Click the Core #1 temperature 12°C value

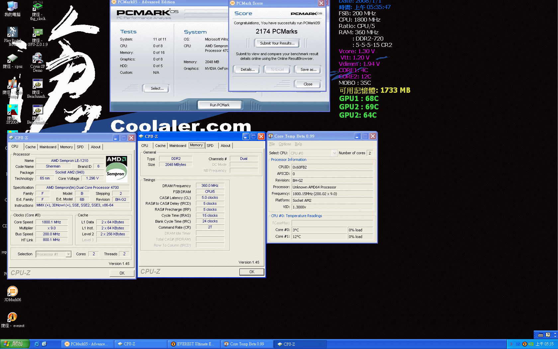point(319,237)
